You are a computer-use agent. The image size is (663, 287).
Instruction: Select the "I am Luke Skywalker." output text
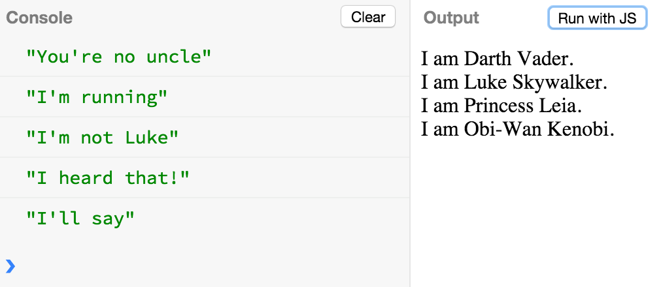tap(514, 82)
